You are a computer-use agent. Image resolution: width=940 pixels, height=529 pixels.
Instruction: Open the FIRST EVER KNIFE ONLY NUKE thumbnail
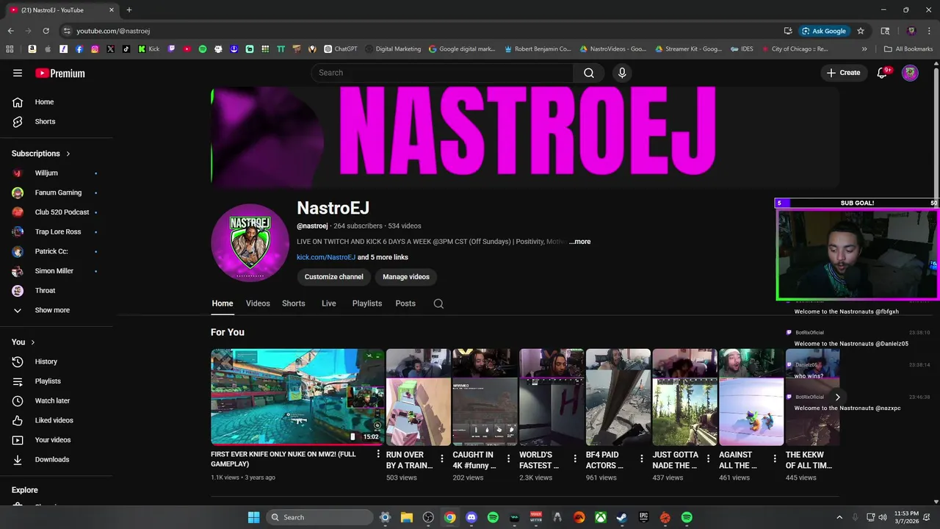tap(297, 397)
